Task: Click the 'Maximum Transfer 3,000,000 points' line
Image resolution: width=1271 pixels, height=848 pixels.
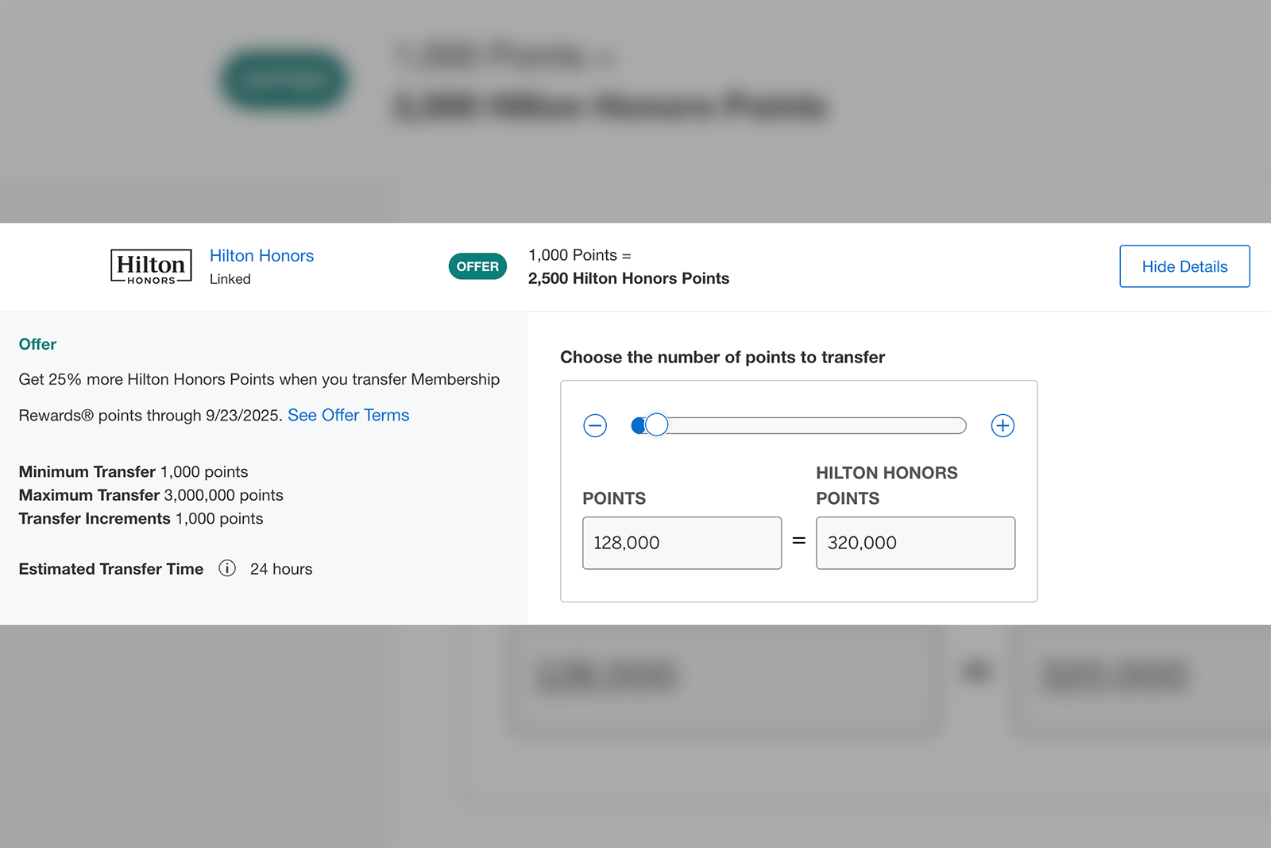Action: [x=151, y=495]
